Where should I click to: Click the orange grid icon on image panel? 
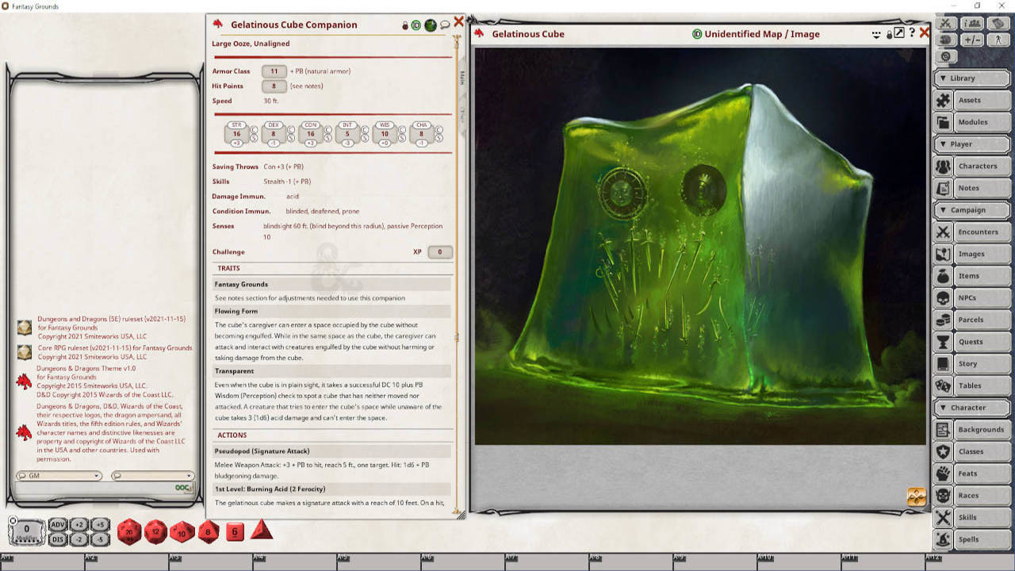pyautogui.click(x=916, y=496)
